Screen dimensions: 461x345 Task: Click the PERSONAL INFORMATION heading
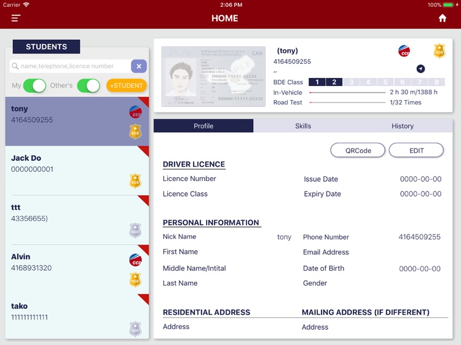pyautogui.click(x=211, y=223)
